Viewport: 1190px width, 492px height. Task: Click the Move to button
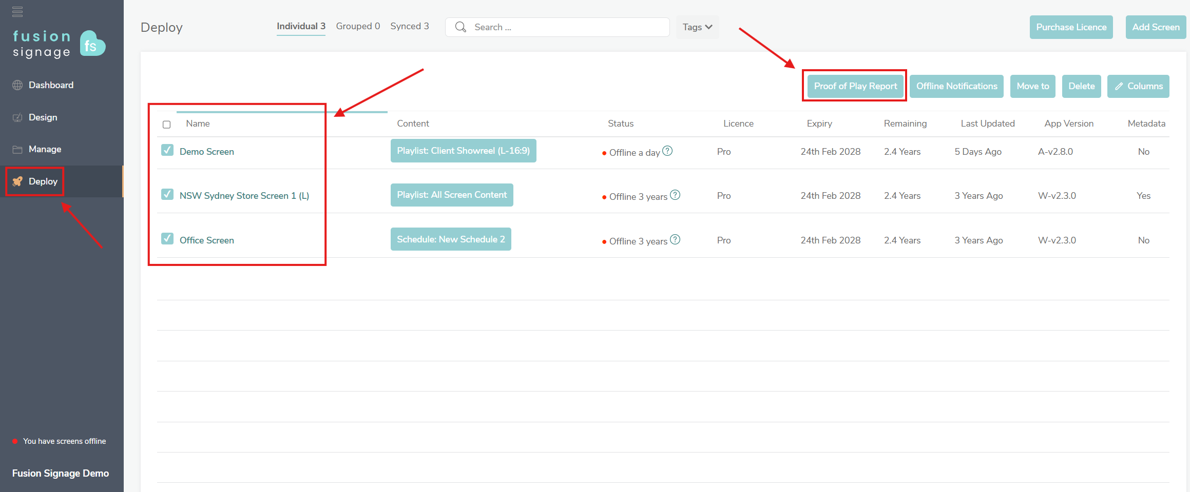pos(1033,86)
